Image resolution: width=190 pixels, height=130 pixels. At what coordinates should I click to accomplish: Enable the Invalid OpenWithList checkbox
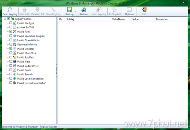click(11, 40)
